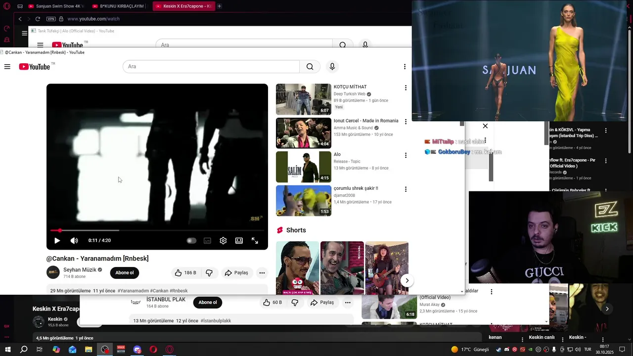Share the İSTANBUL PLAK video via Paylaş
The image size is (633, 356).
click(322, 303)
